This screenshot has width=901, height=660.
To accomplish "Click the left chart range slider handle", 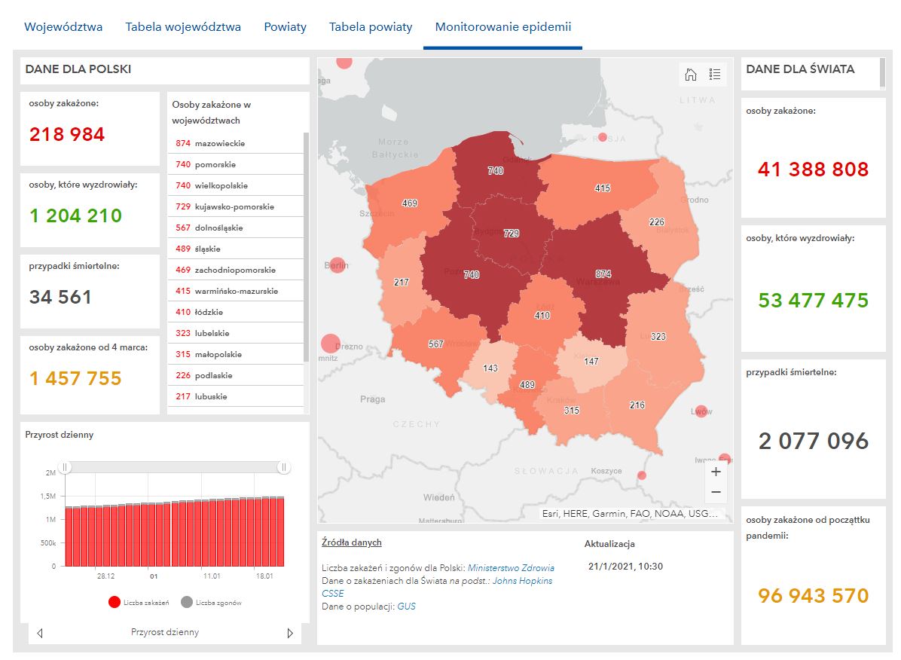I will tap(66, 468).
